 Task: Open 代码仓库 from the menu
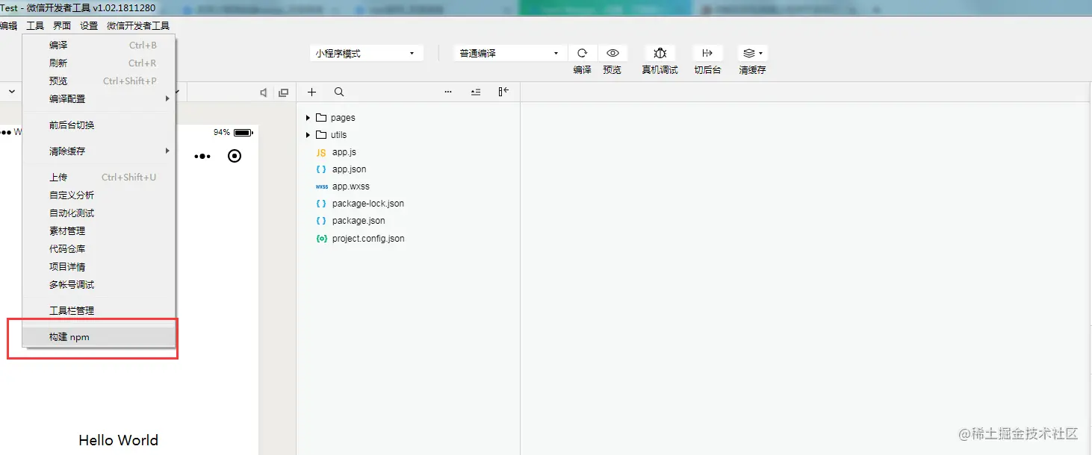(99, 248)
